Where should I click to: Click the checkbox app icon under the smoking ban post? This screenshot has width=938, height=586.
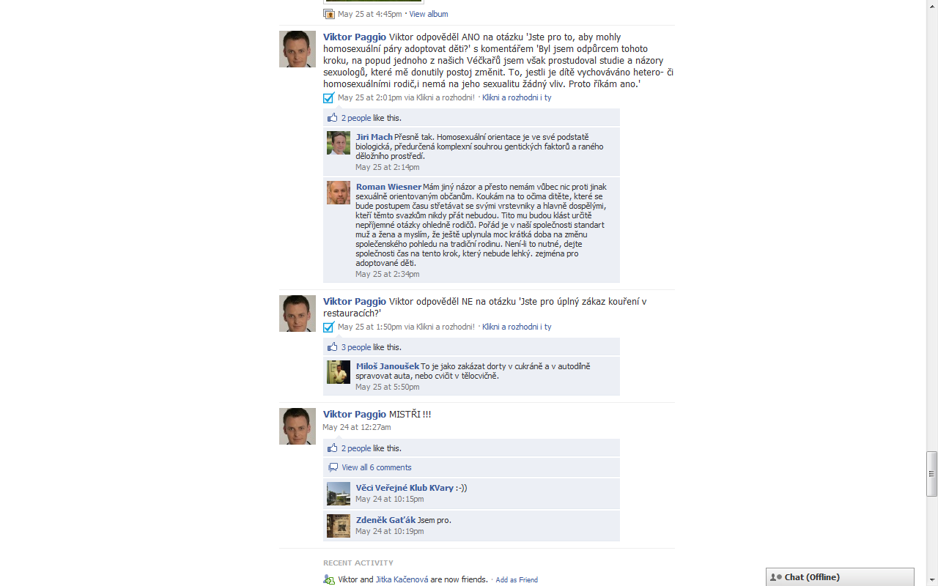[328, 327]
